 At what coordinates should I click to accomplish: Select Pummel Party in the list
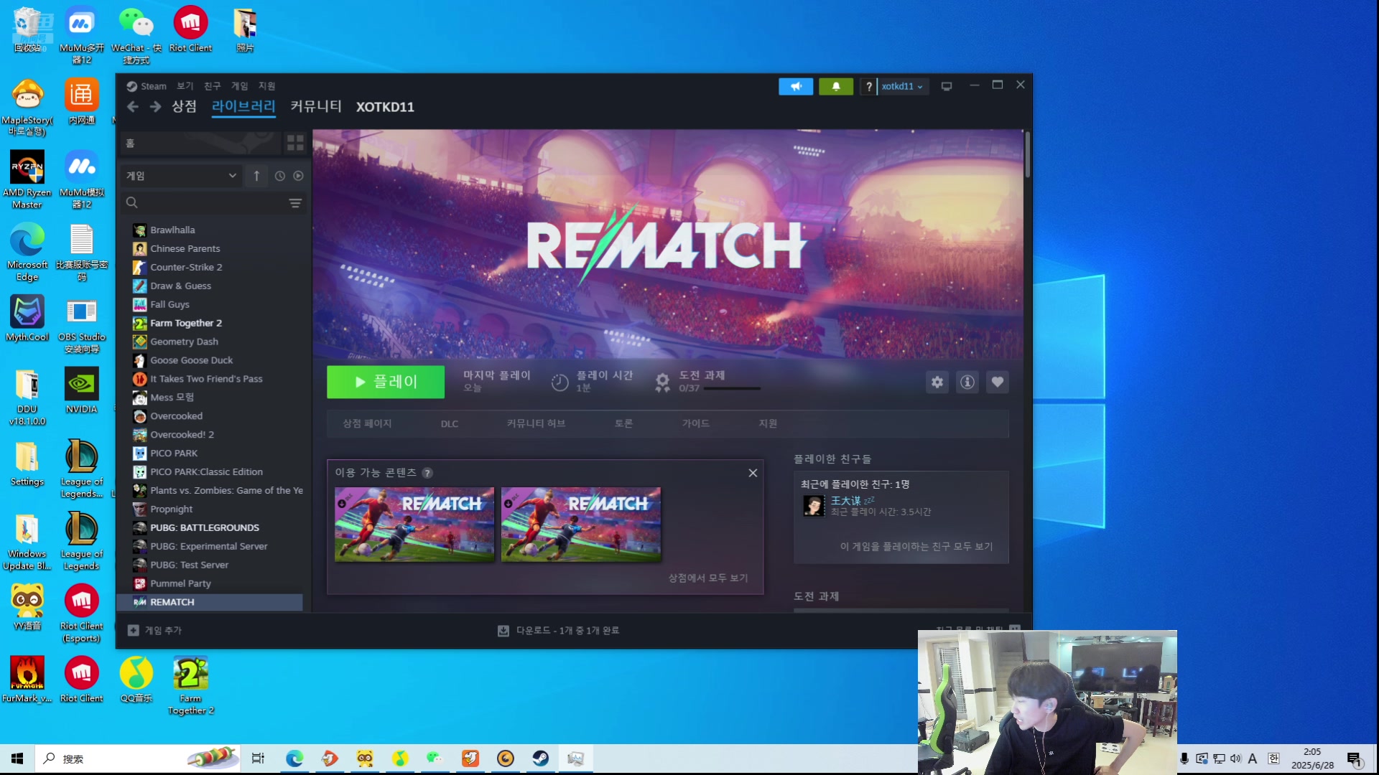coord(181,584)
